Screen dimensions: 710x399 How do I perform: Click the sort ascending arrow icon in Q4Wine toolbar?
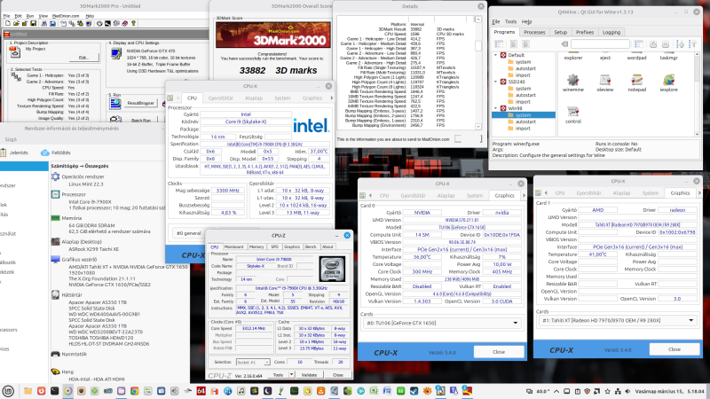693,43
